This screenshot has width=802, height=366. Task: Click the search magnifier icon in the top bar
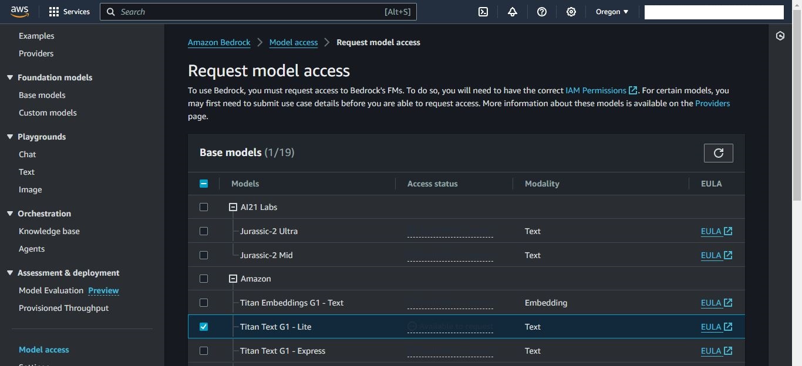pyautogui.click(x=110, y=12)
